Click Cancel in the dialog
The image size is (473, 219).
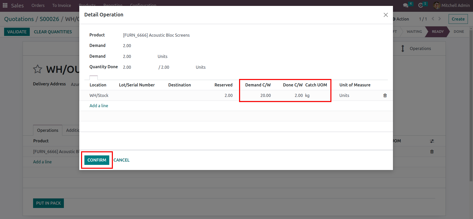122,160
